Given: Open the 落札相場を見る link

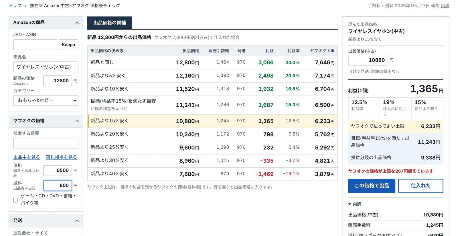Looking at the screenshot, I should (x=61, y=157).
